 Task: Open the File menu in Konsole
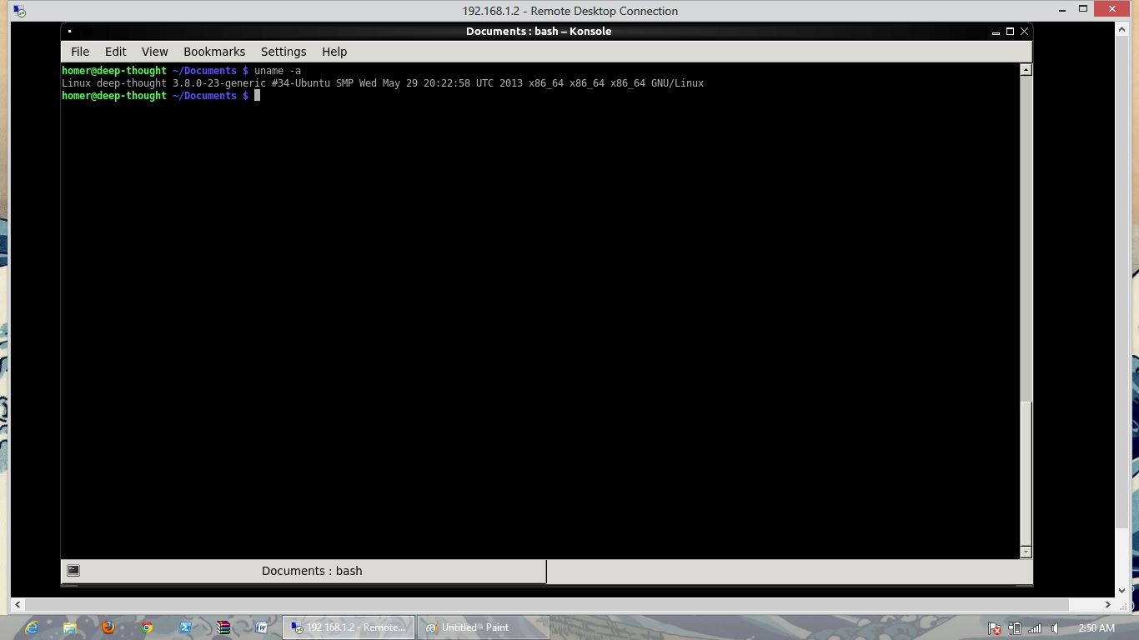pyautogui.click(x=80, y=52)
